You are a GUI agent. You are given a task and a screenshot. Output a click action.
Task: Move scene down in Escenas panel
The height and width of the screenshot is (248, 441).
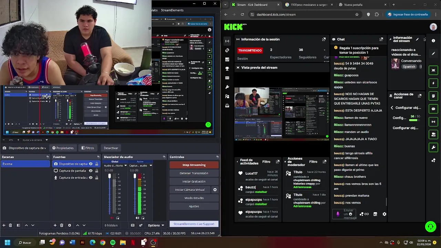(x=33, y=225)
